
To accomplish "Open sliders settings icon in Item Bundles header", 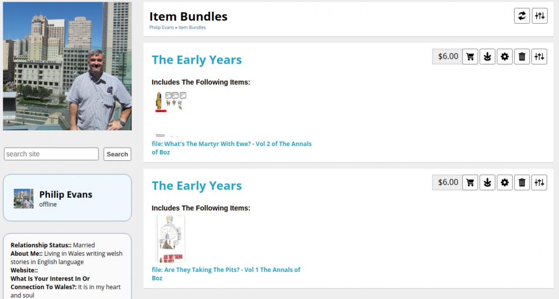I will point(540,16).
